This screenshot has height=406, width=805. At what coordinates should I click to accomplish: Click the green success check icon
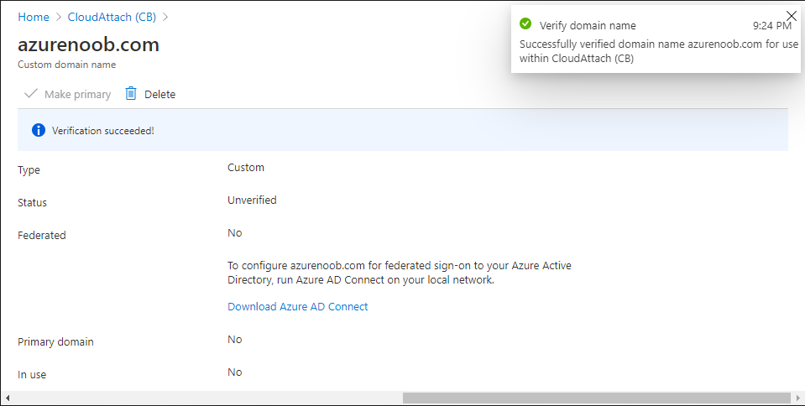tap(525, 23)
